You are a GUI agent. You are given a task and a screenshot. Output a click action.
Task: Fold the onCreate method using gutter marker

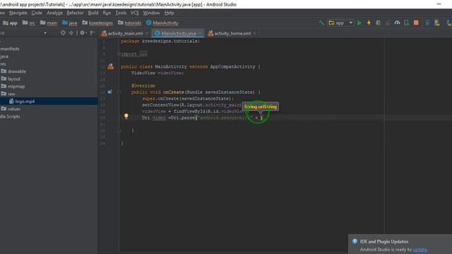pyautogui.click(x=119, y=92)
